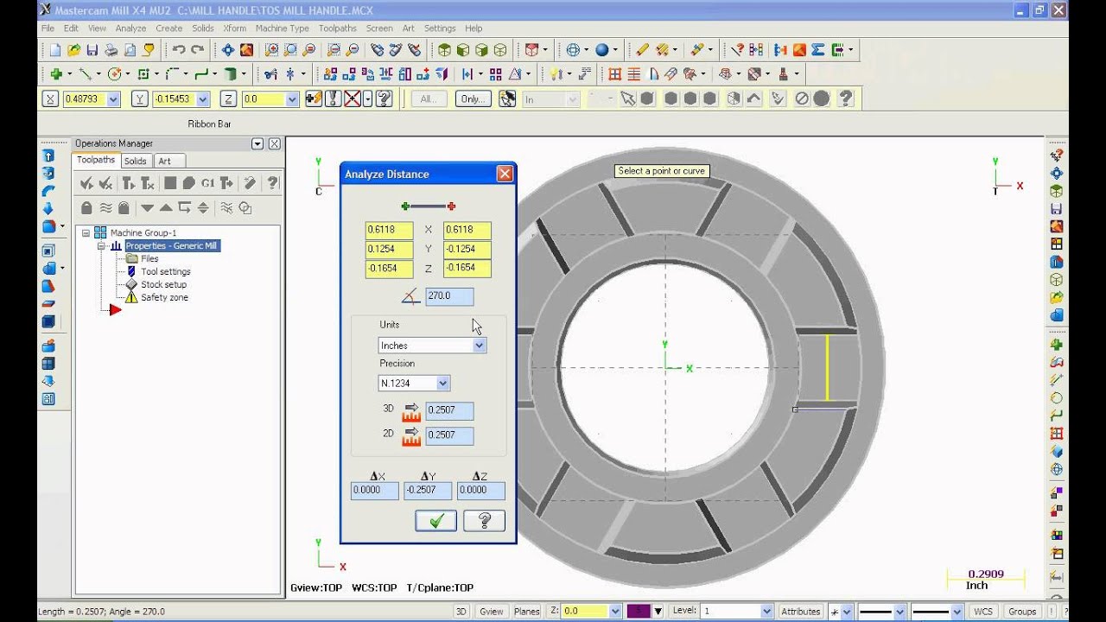Select the Files tree item
Screen dimensions: 1106x622
(x=149, y=258)
